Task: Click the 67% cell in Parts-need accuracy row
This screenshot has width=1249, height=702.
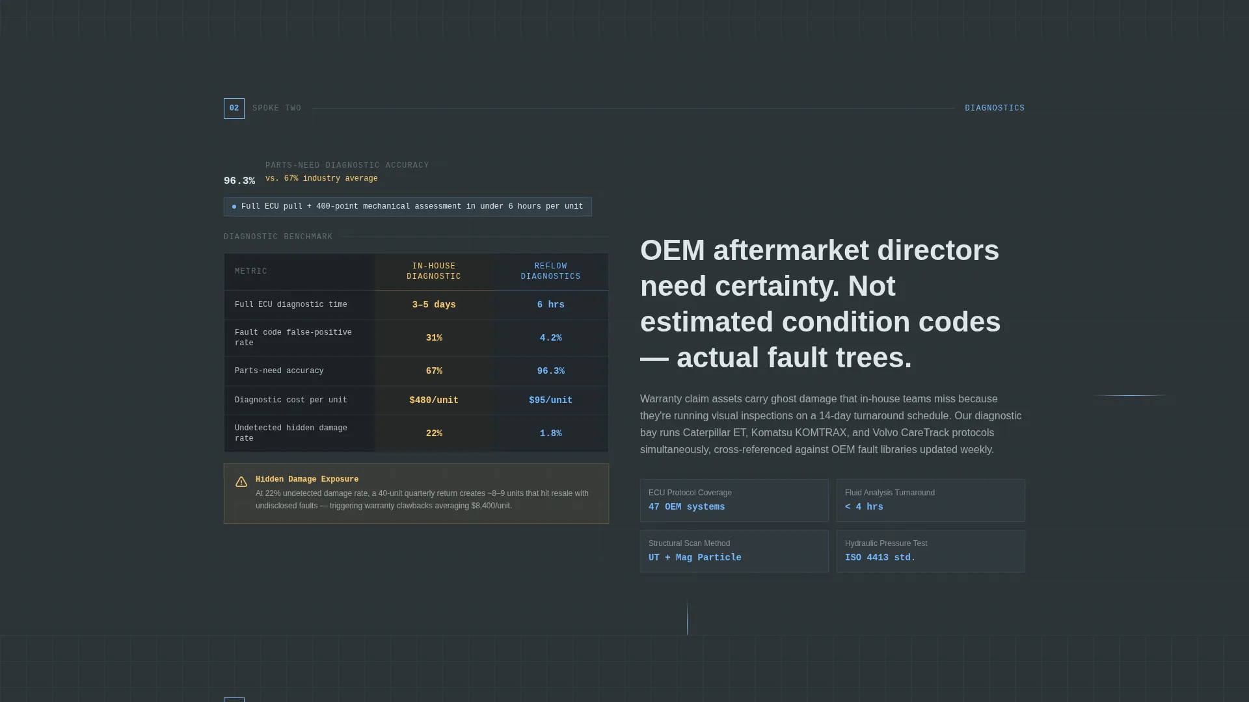Action: click(434, 371)
